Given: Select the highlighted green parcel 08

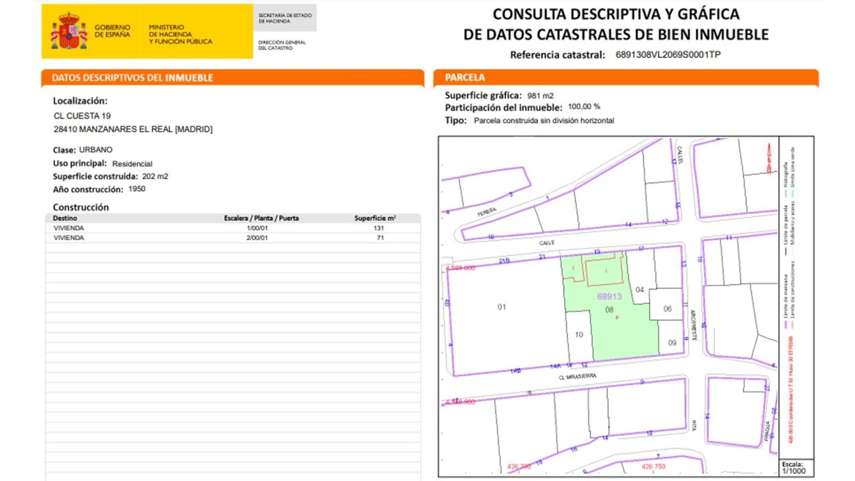Looking at the screenshot, I should [x=624, y=335].
